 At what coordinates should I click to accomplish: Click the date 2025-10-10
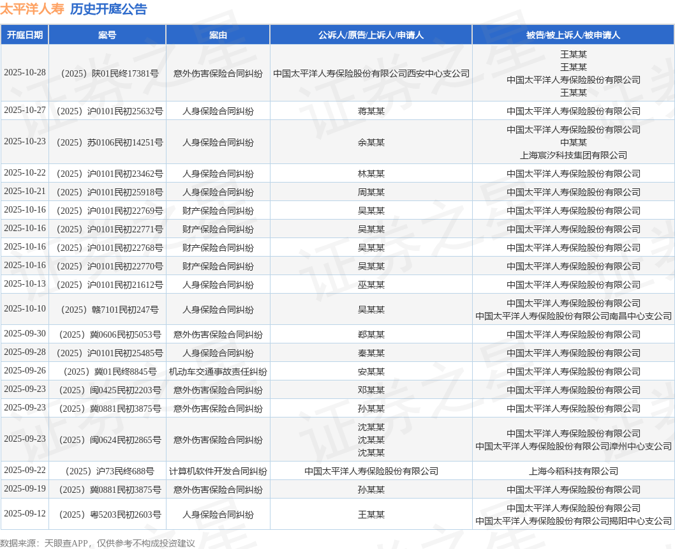pyautogui.click(x=25, y=309)
